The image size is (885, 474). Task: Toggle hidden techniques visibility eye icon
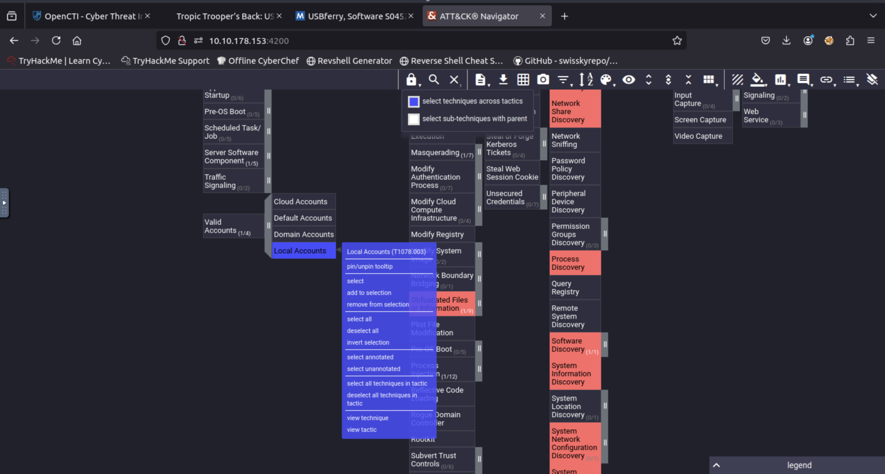click(x=628, y=80)
